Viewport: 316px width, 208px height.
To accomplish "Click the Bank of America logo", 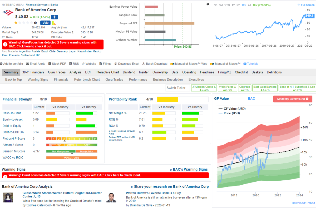I will point(8,13).
